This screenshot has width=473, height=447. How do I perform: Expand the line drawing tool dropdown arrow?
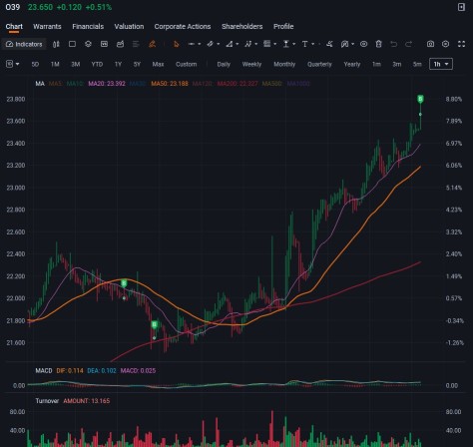200,44
